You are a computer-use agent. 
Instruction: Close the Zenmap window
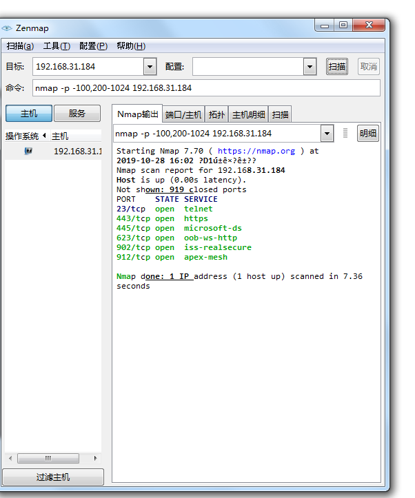click(369, 25)
